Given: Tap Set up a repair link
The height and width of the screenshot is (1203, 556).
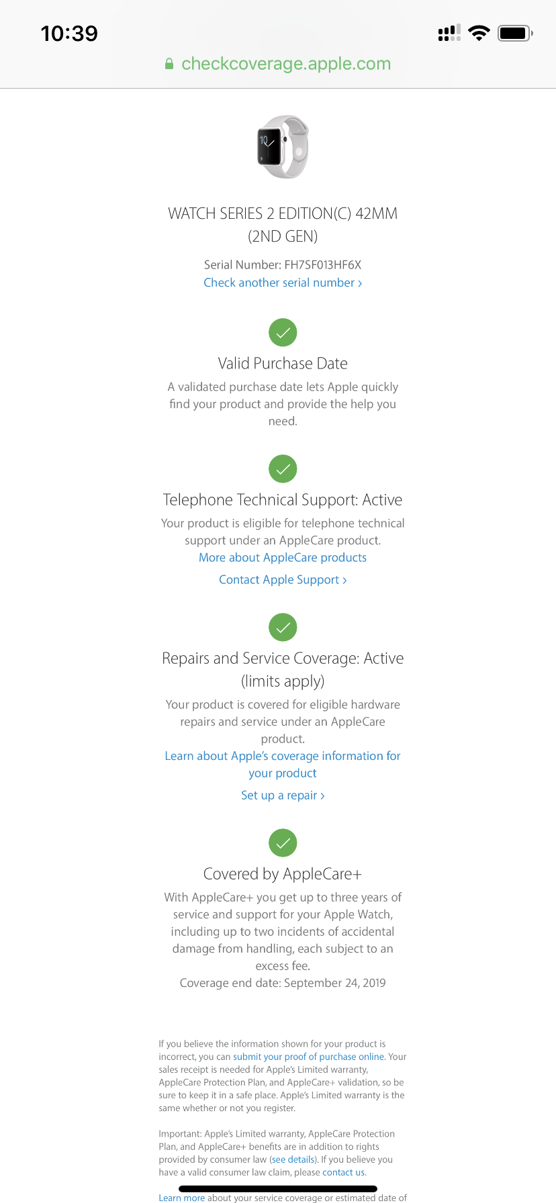Looking at the screenshot, I should (x=283, y=795).
